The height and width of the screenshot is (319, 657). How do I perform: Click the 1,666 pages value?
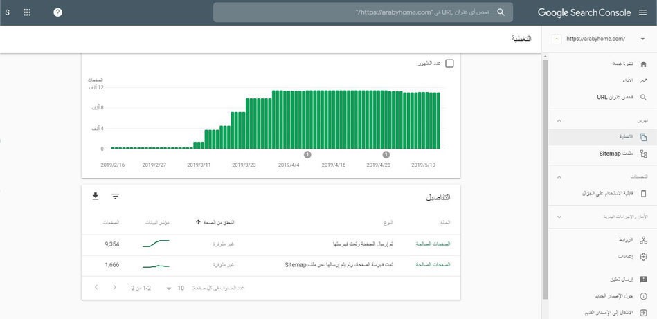pos(112,265)
